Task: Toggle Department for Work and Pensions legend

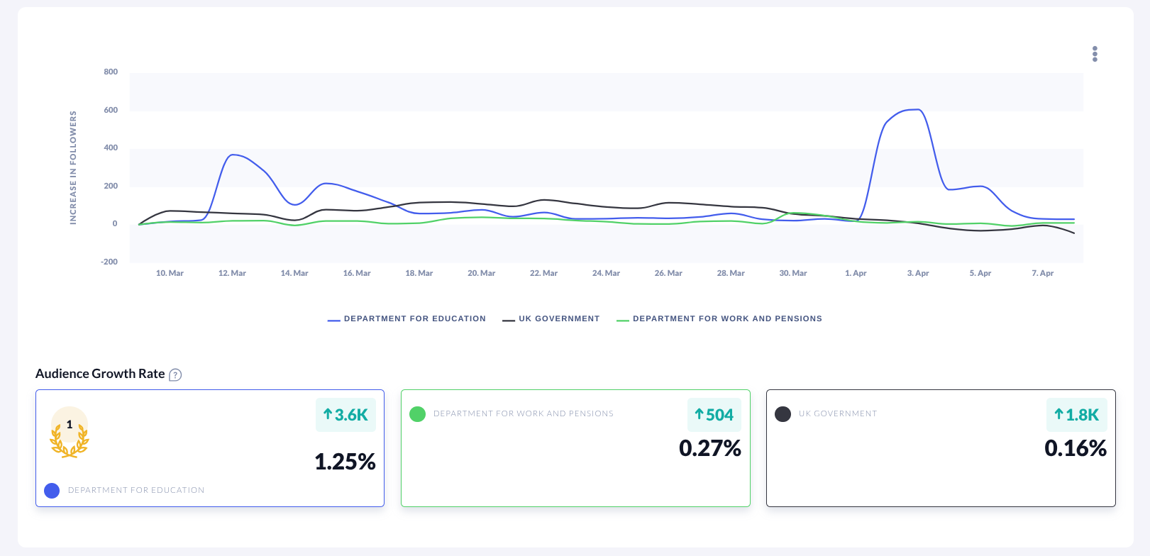Action: 719,319
